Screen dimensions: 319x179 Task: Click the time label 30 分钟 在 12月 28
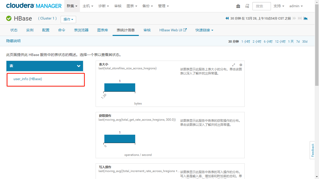point(261,18)
